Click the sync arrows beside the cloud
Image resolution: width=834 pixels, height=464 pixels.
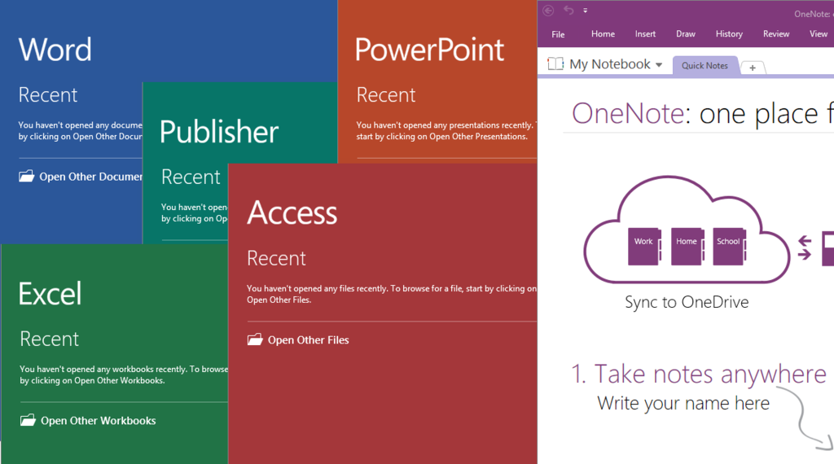[x=805, y=247]
